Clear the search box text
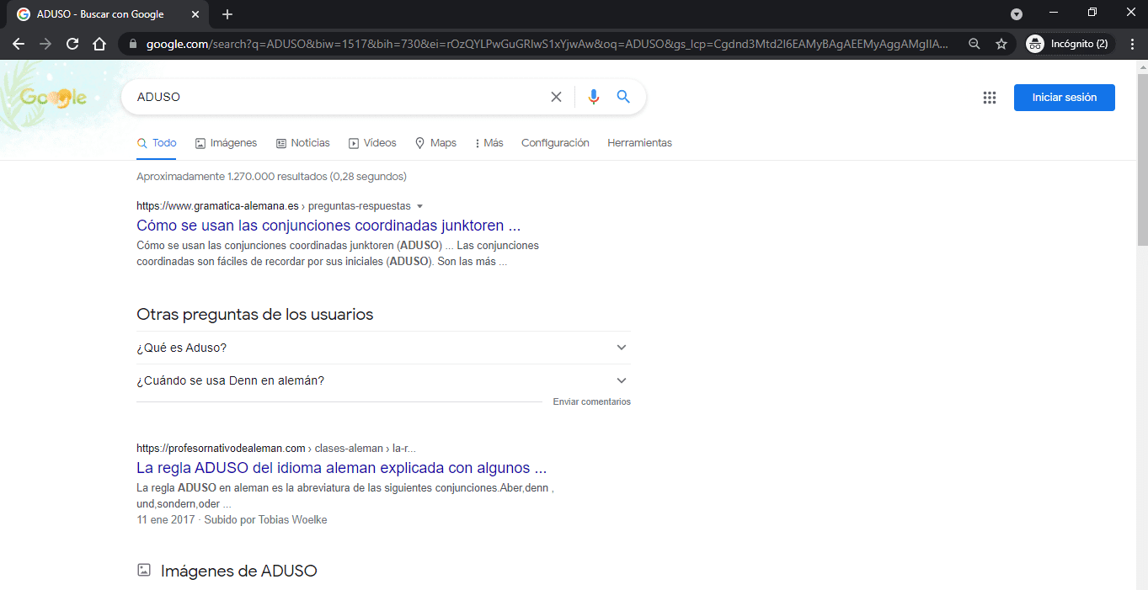This screenshot has width=1148, height=590. [556, 97]
